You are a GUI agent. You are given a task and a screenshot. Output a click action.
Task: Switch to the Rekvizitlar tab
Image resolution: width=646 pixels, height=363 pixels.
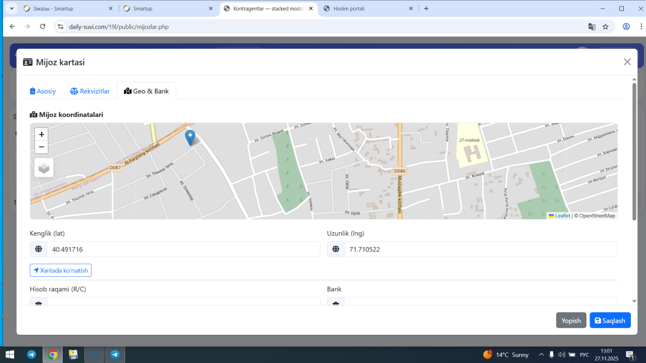pyautogui.click(x=90, y=91)
